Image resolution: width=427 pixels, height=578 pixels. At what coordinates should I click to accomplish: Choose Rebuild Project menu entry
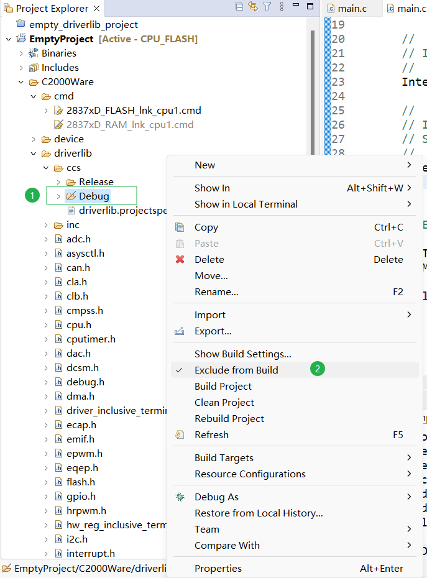[229, 419]
